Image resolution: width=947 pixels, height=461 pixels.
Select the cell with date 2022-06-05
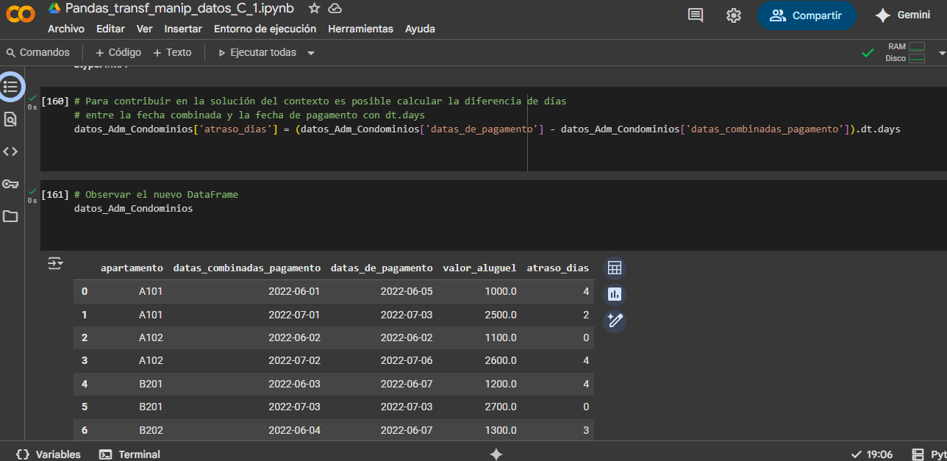pyautogui.click(x=407, y=292)
